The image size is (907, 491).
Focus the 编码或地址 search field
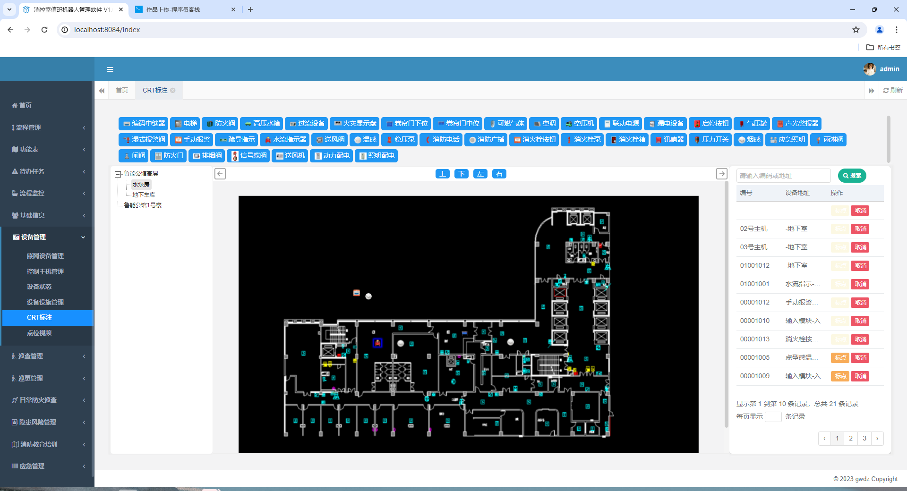783,176
